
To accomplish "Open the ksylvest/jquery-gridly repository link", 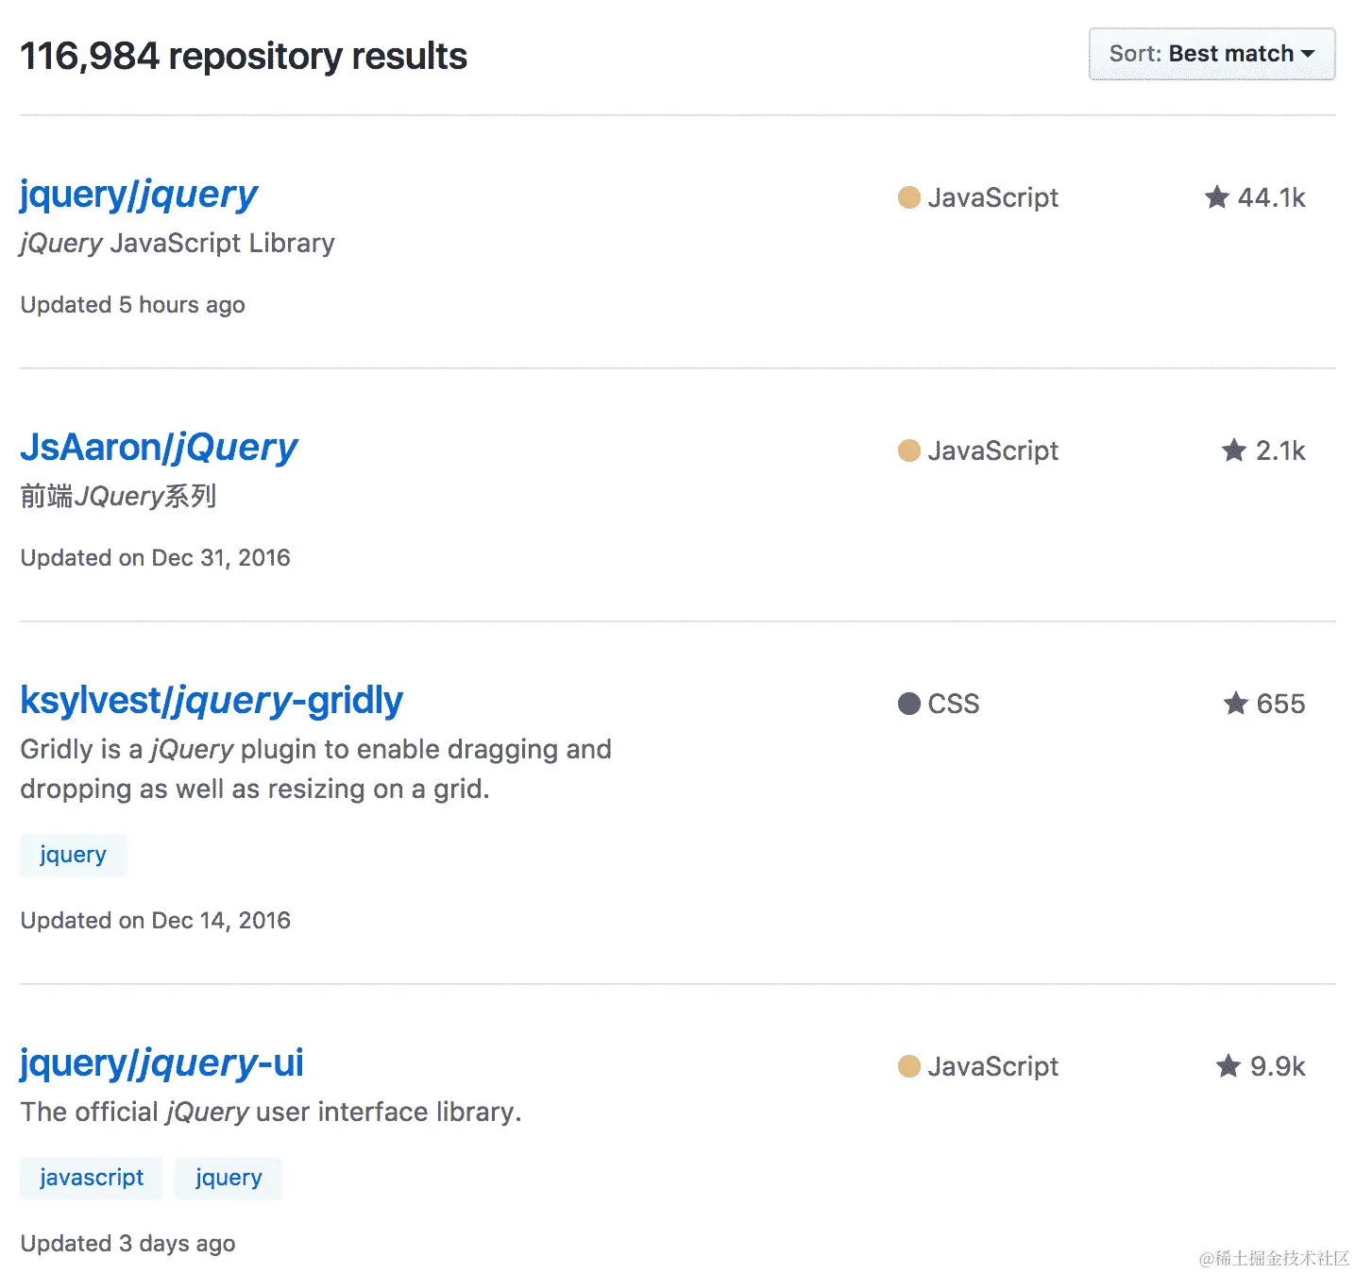I will [212, 701].
